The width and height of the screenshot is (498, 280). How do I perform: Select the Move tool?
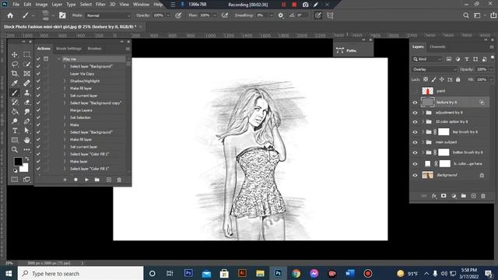click(x=15, y=54)
